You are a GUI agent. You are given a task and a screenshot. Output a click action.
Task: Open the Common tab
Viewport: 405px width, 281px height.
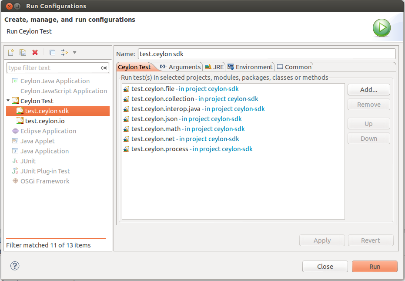coord(294,67)
